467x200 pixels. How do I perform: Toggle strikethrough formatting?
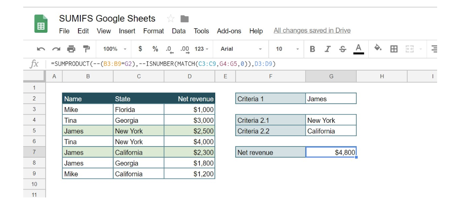click(x=343, y=49)
